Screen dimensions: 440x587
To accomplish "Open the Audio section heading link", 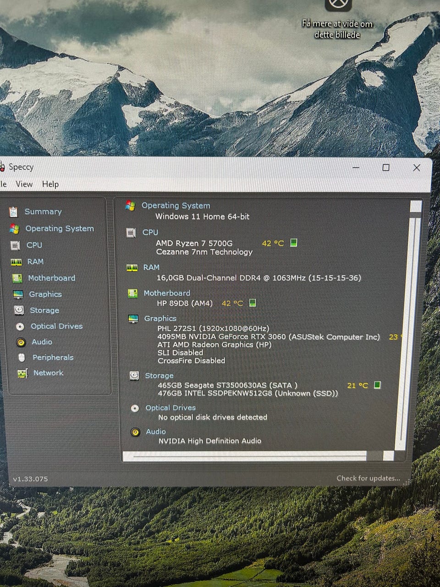I will (x=156, y=432).
